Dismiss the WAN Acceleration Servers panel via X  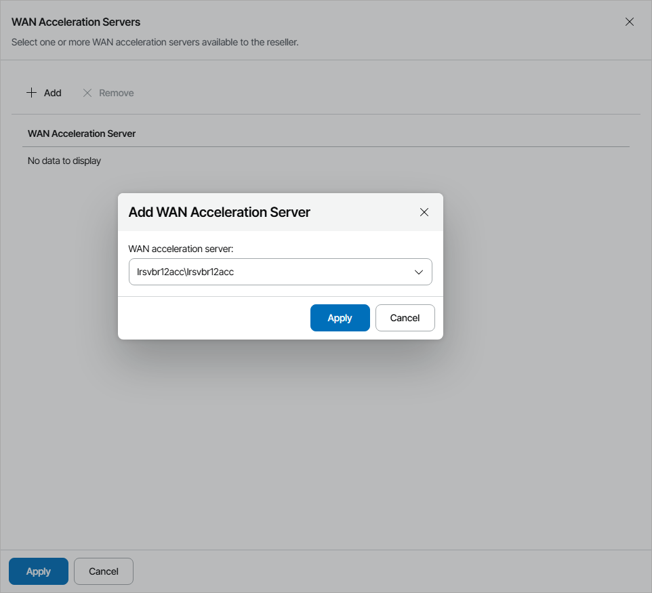630,21
